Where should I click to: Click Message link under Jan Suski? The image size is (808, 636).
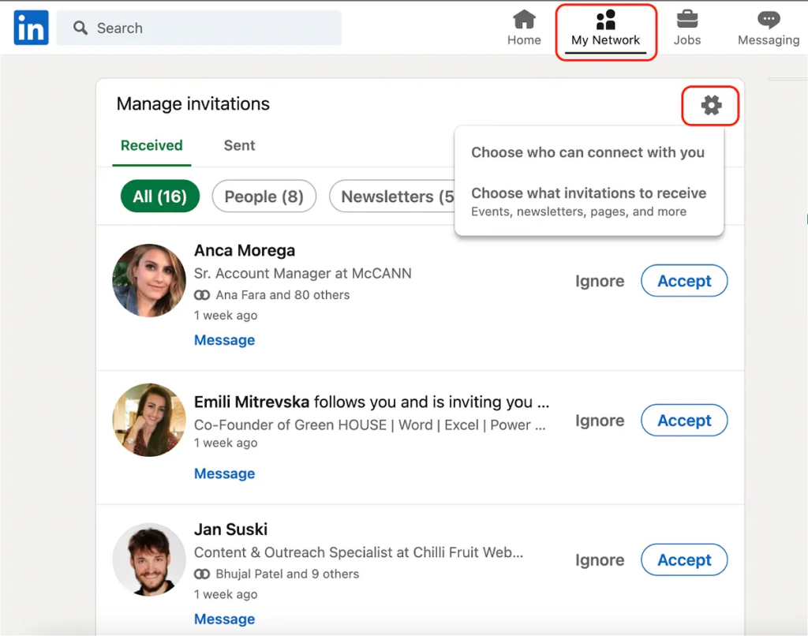click(x=224, y=619)
